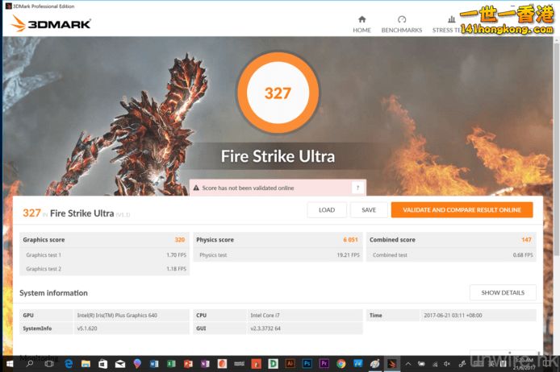Screen dimensions: 560x372
Task: Open the Benchmarks section
Action: 402,24
